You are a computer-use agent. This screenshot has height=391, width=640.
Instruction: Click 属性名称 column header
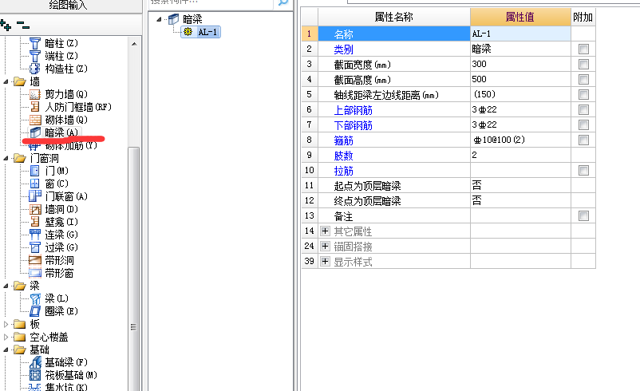394,17
